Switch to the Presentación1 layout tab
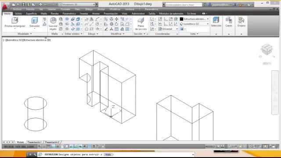Screen dimensions: 281x158 [x=34, y=142]
